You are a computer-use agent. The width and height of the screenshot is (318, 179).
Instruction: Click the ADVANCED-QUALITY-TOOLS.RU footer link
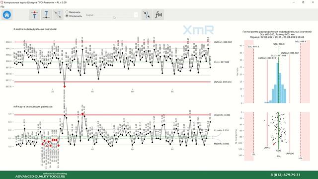click(40, 177)
